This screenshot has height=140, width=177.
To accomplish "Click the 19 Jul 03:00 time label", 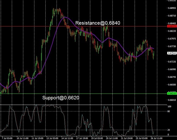I will [x=97, y=138].
